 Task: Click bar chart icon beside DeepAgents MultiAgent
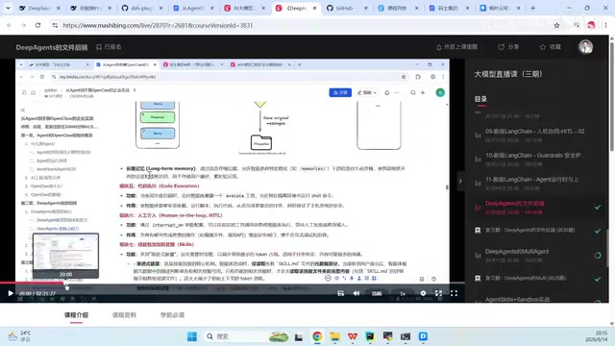(x=478, y=255)
